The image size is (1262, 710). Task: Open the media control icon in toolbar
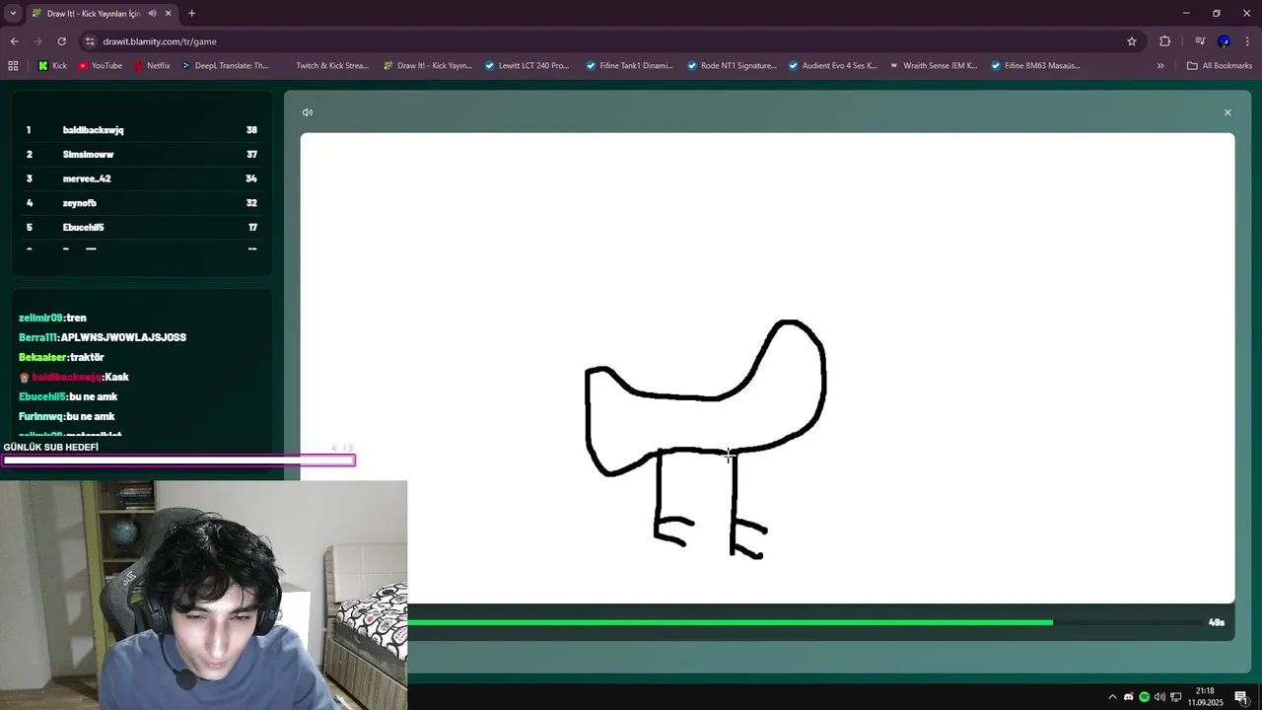pyautogui.click(x=1200, y=41)
